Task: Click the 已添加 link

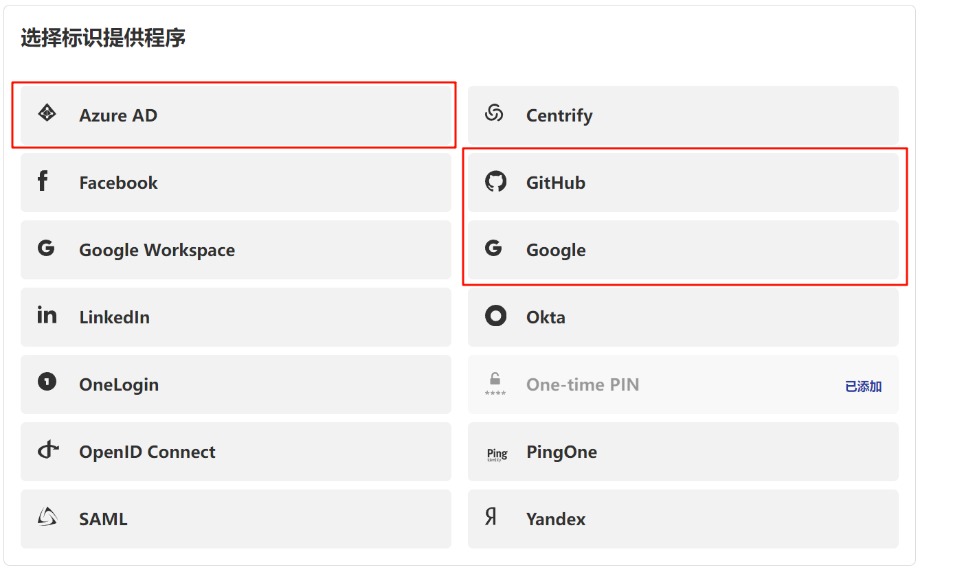Action: pyautogui.click(x=863, y=387)
